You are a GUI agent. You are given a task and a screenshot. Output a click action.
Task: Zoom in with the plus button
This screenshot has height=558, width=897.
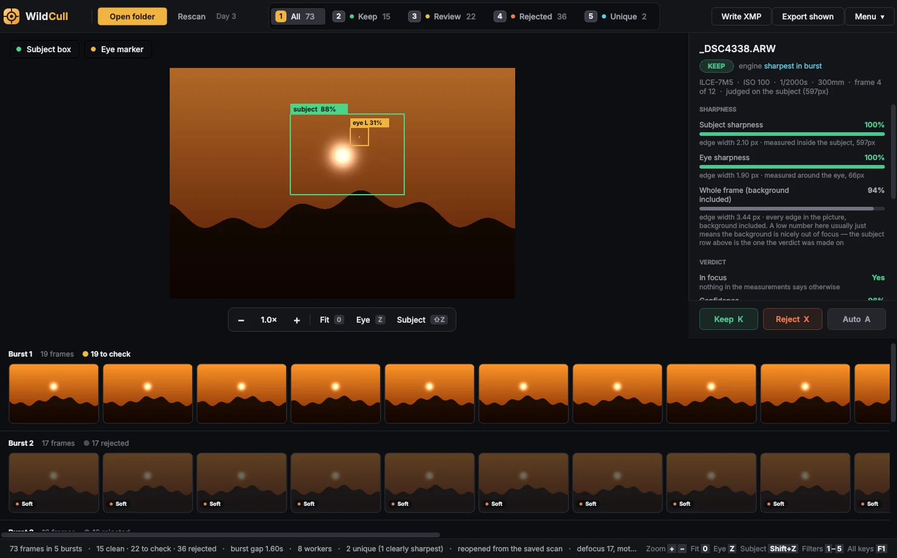point(296,320)
